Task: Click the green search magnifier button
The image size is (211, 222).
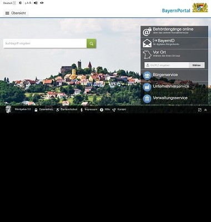Action: pos(92,43)
